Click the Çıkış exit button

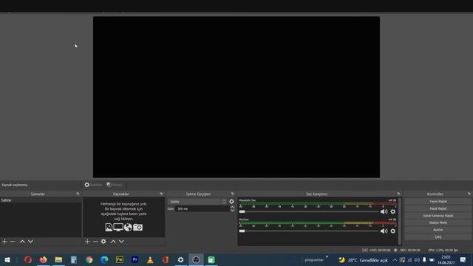click(x=438, y=237)
